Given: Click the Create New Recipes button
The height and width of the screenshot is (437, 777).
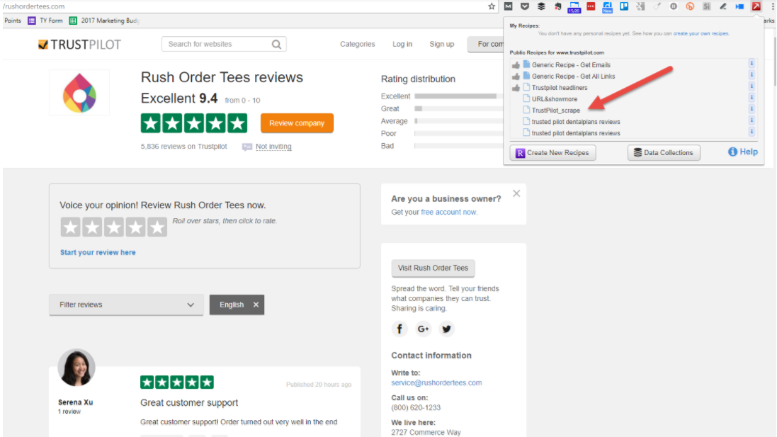Looking at the screenshot, I should coord(552,152).
